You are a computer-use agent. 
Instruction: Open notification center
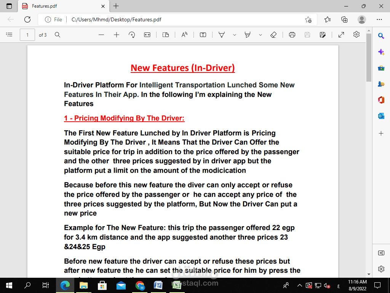(377, 285)
